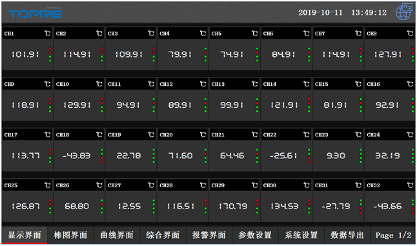The height and width of the screenshot is (246, 417).
Task: Select CH18 reading -43.83
Action: click(x=77, y=156)
